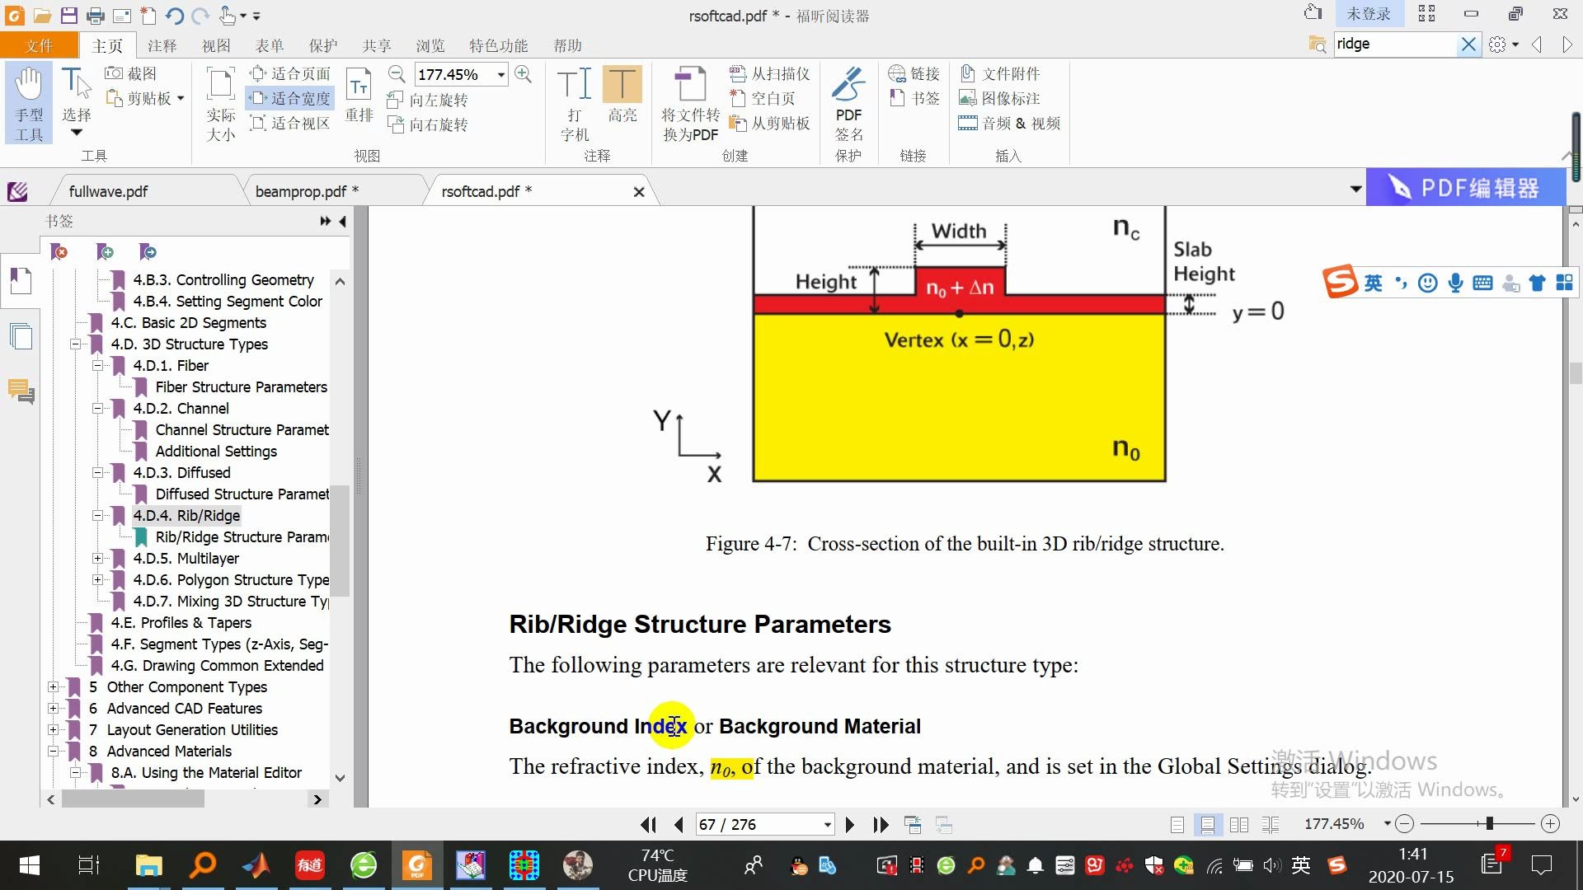1583x890 pixels.
Task: Clear the ridge search field with X
Action: [x=1468, y=44]
